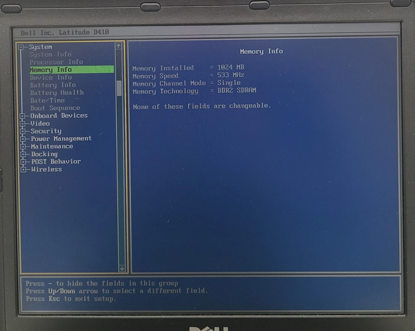Check the Battery Health status page
Screen dimensions: 415x331
click(x=57, y=92)
